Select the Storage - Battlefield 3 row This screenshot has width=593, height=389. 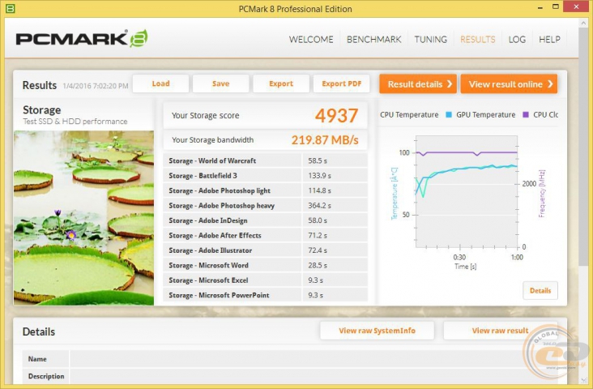pyautogui.click(x=265, y=176)
